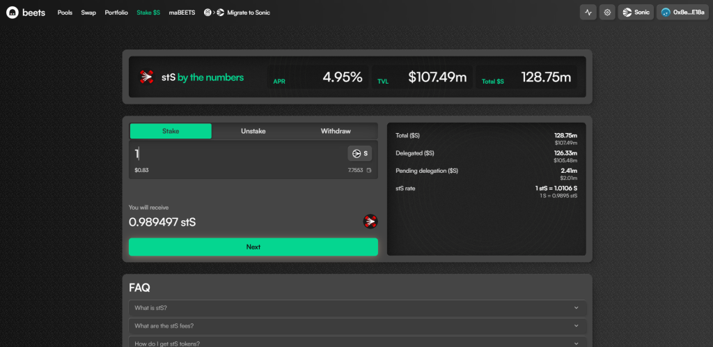
Task: Click the 126.33m Delegated value
Action: click(565, 153)
